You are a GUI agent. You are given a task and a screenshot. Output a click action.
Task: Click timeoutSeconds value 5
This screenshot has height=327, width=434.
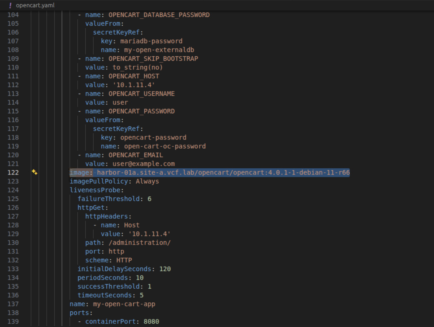point(142,295)
